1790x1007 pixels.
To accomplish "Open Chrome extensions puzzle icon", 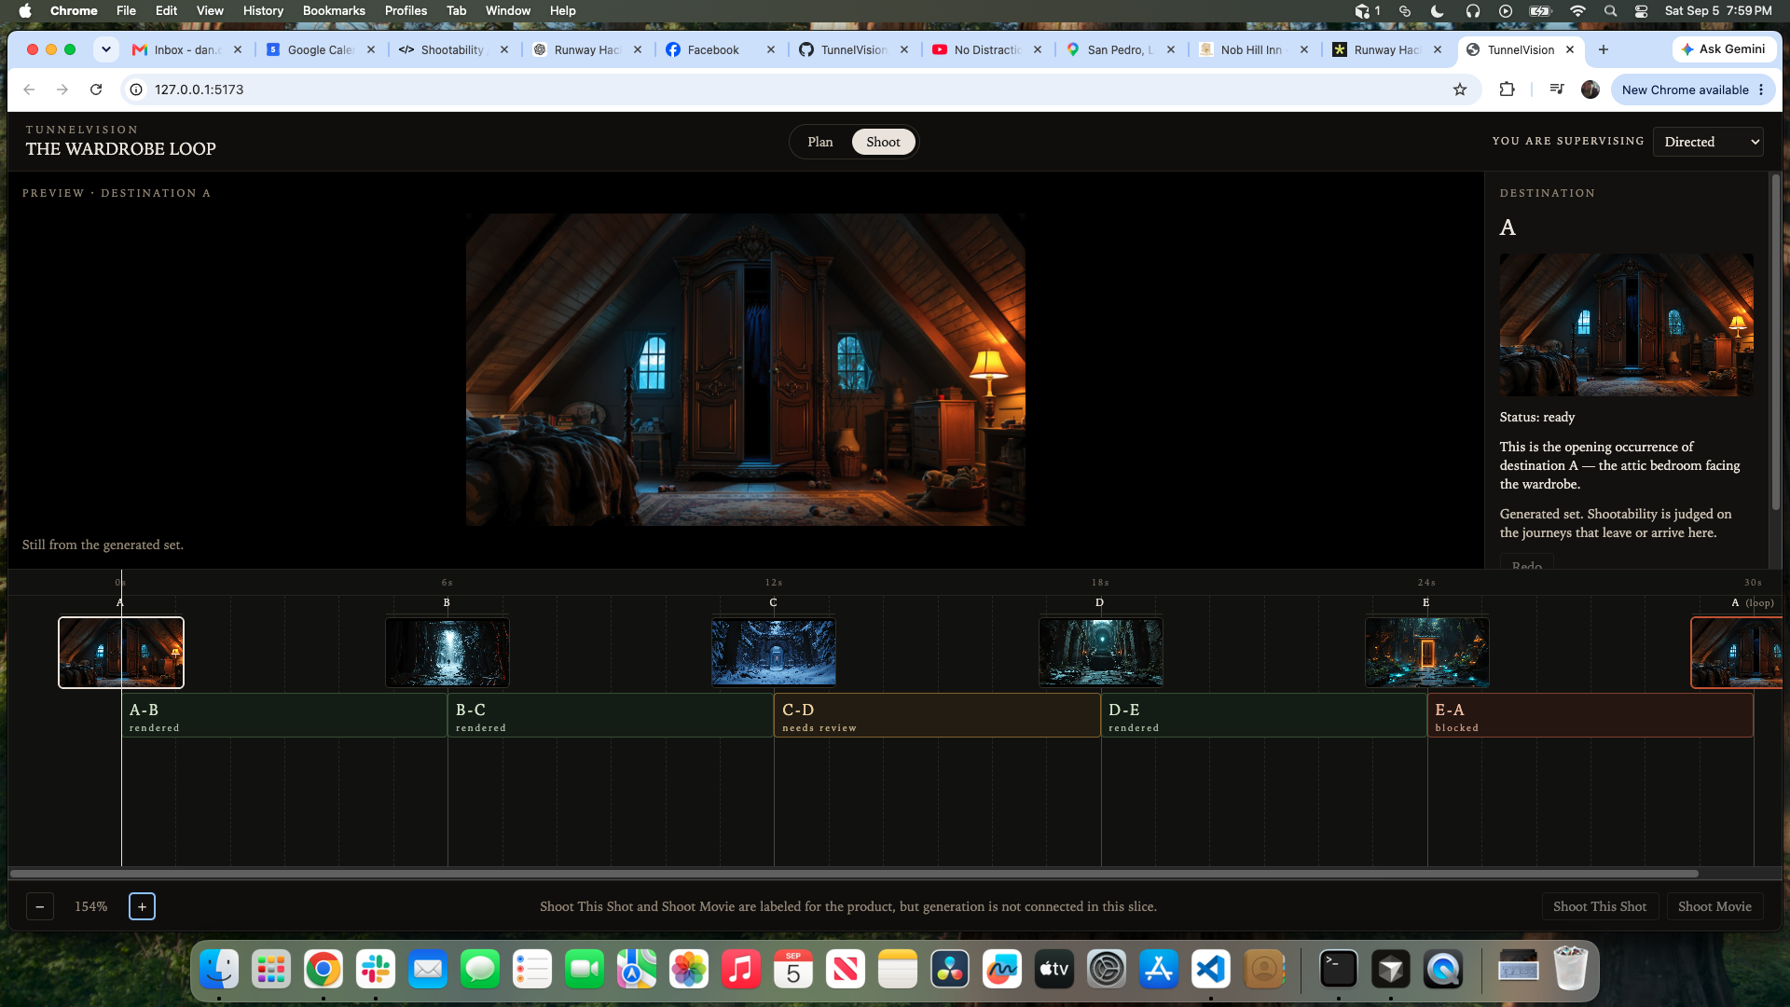I will coord(1507,90).
